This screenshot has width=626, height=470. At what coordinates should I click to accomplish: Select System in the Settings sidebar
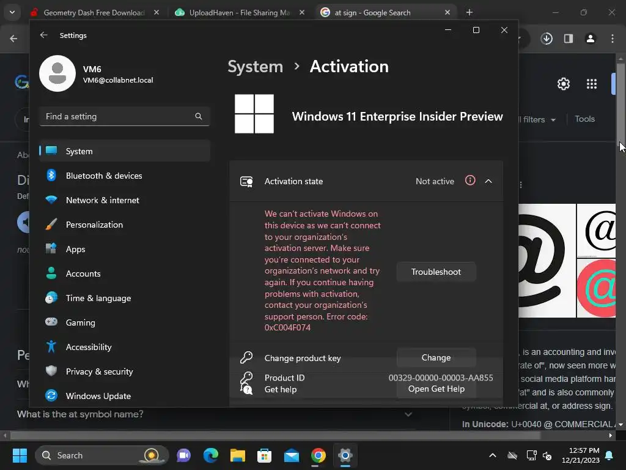125,151
